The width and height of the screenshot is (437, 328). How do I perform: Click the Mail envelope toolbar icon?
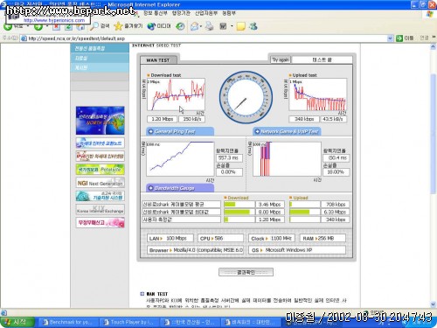pyautogui.click(x=194, y=26)
